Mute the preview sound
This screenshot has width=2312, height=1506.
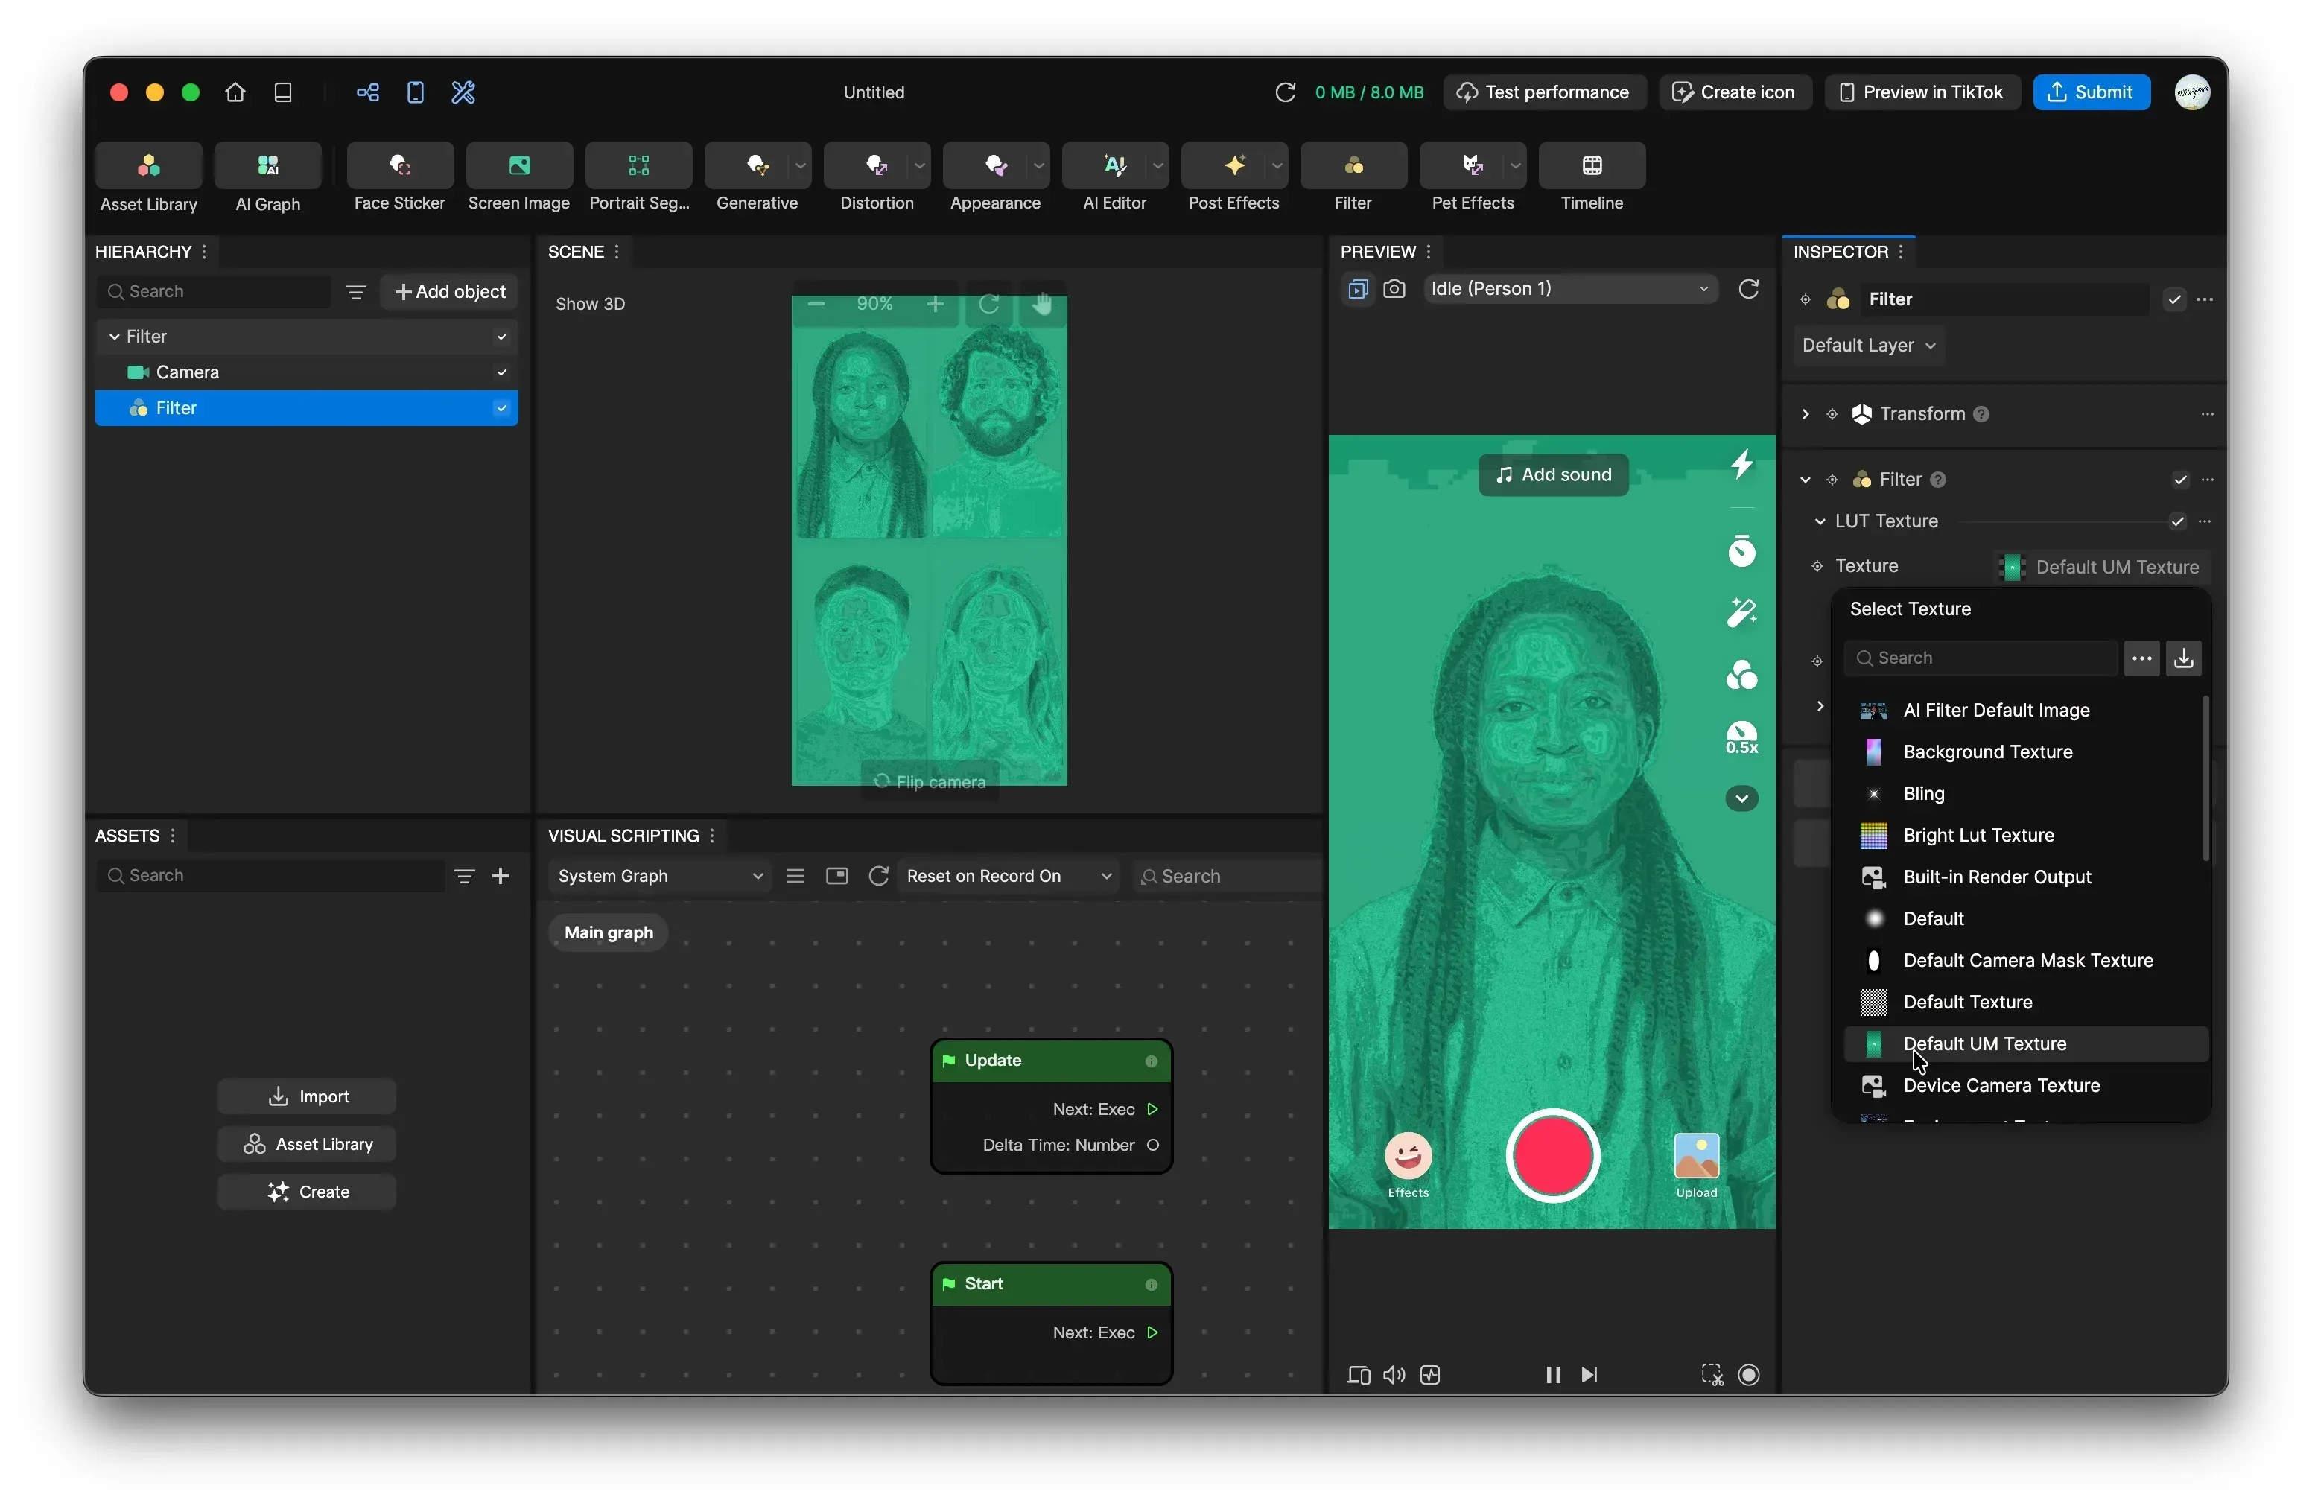coord(1394,1375)
